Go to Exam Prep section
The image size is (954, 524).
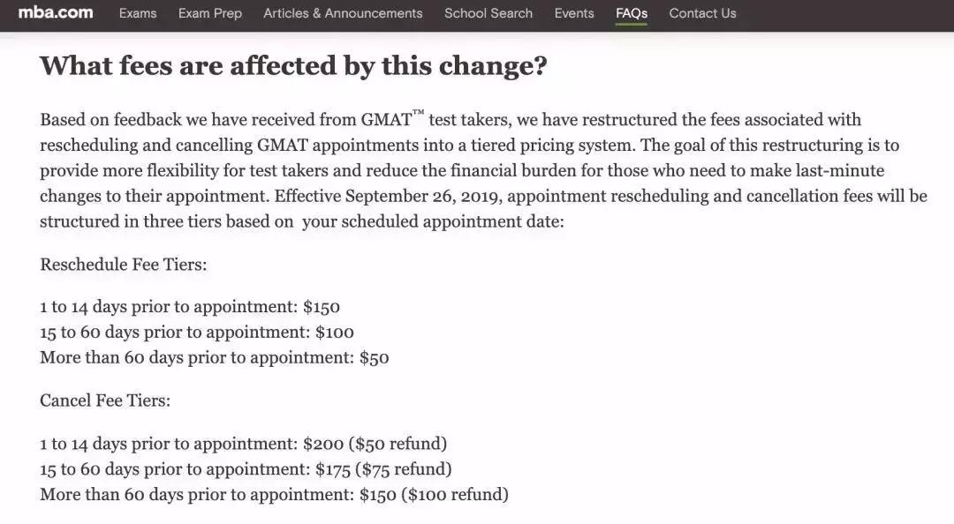209,13
